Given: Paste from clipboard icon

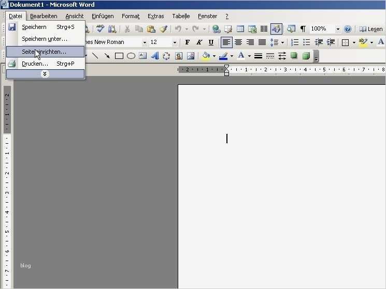Looking at the screenshot, I should pyautogui.click(x=151, y=29).
